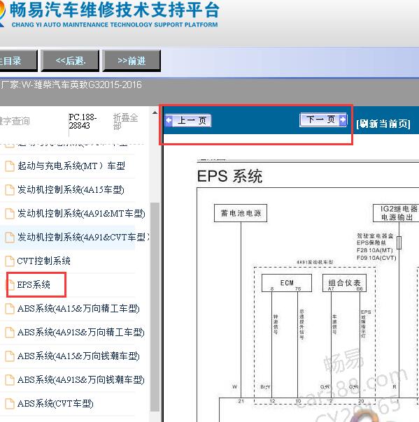Open ABS系统(4A91S&万向钱潮车型) entry

[81, 379]
